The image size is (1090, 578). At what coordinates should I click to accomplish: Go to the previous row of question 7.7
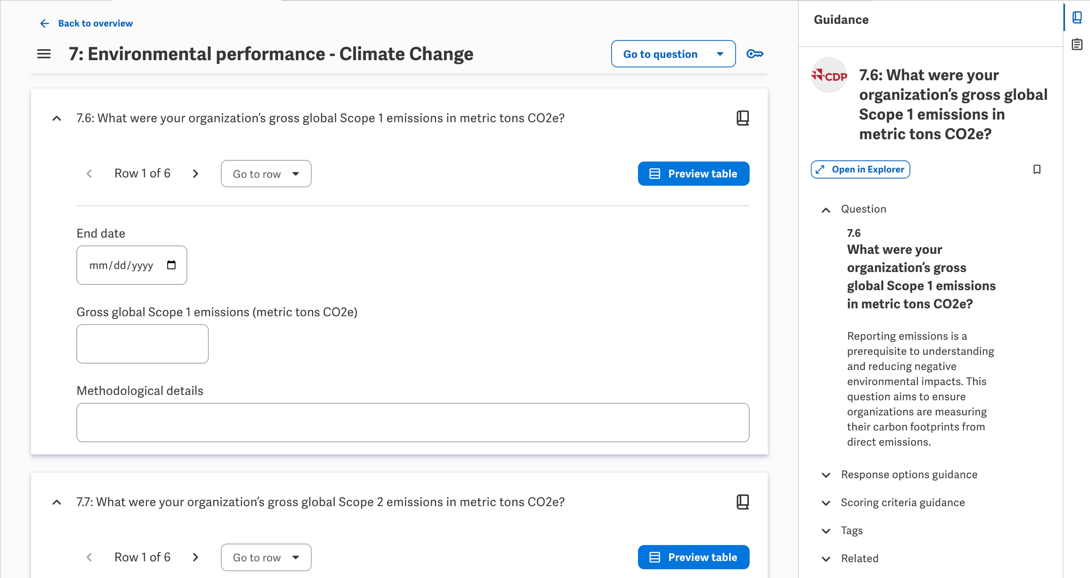point(89,557)
